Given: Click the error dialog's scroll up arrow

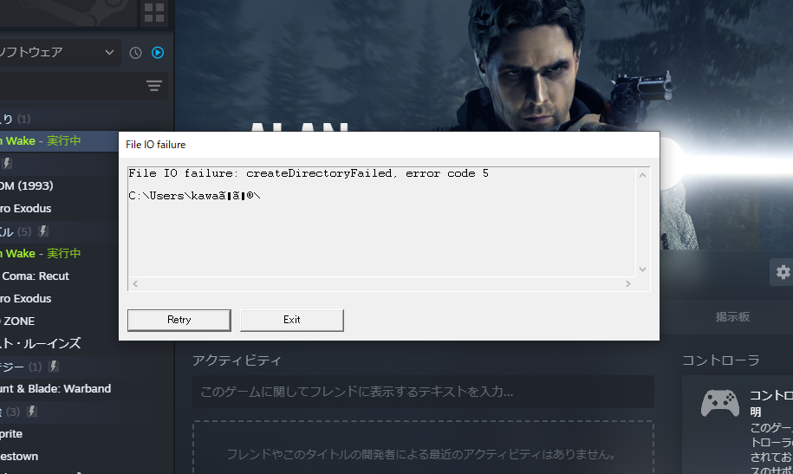Looking at the screenshot, I should point(642,175).
